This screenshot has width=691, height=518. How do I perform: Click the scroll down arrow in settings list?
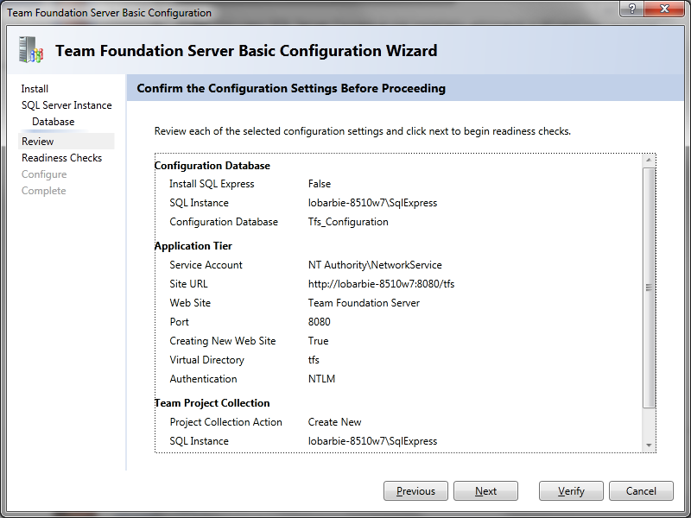[x=649, y=445]
